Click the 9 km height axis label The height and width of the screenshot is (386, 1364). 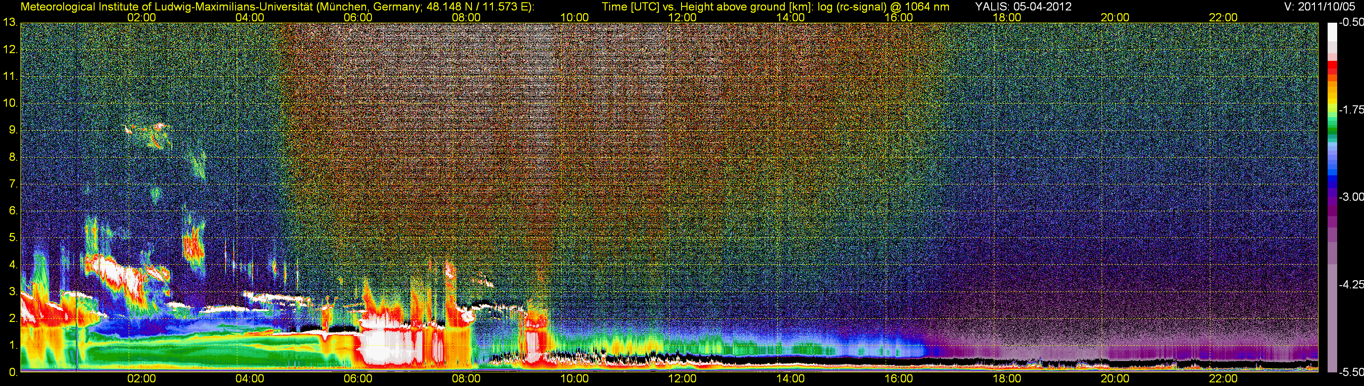(13, 130)
